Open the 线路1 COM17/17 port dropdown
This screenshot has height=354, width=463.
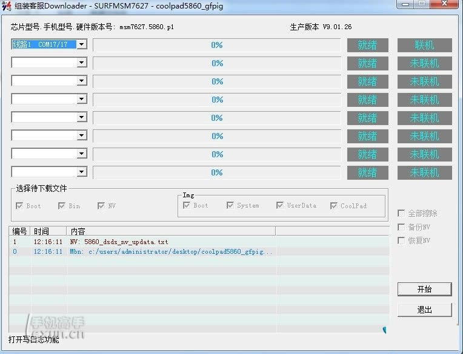point(82,44)
